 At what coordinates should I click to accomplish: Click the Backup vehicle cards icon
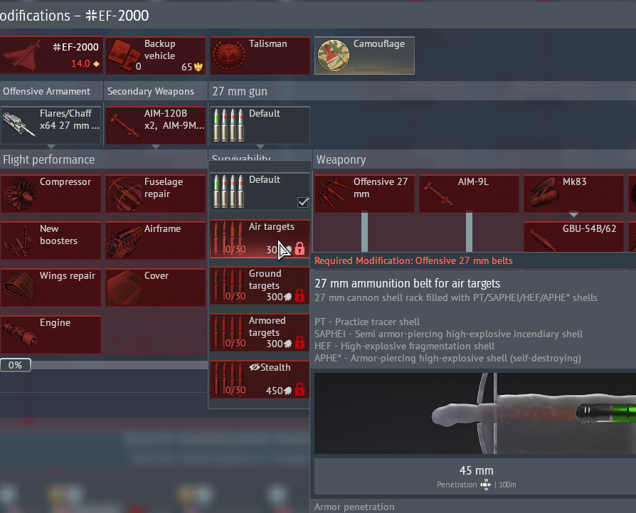tap(124, 55)
